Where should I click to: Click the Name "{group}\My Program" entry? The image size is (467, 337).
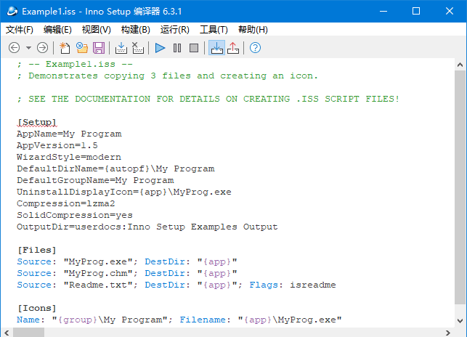(94, 320)
